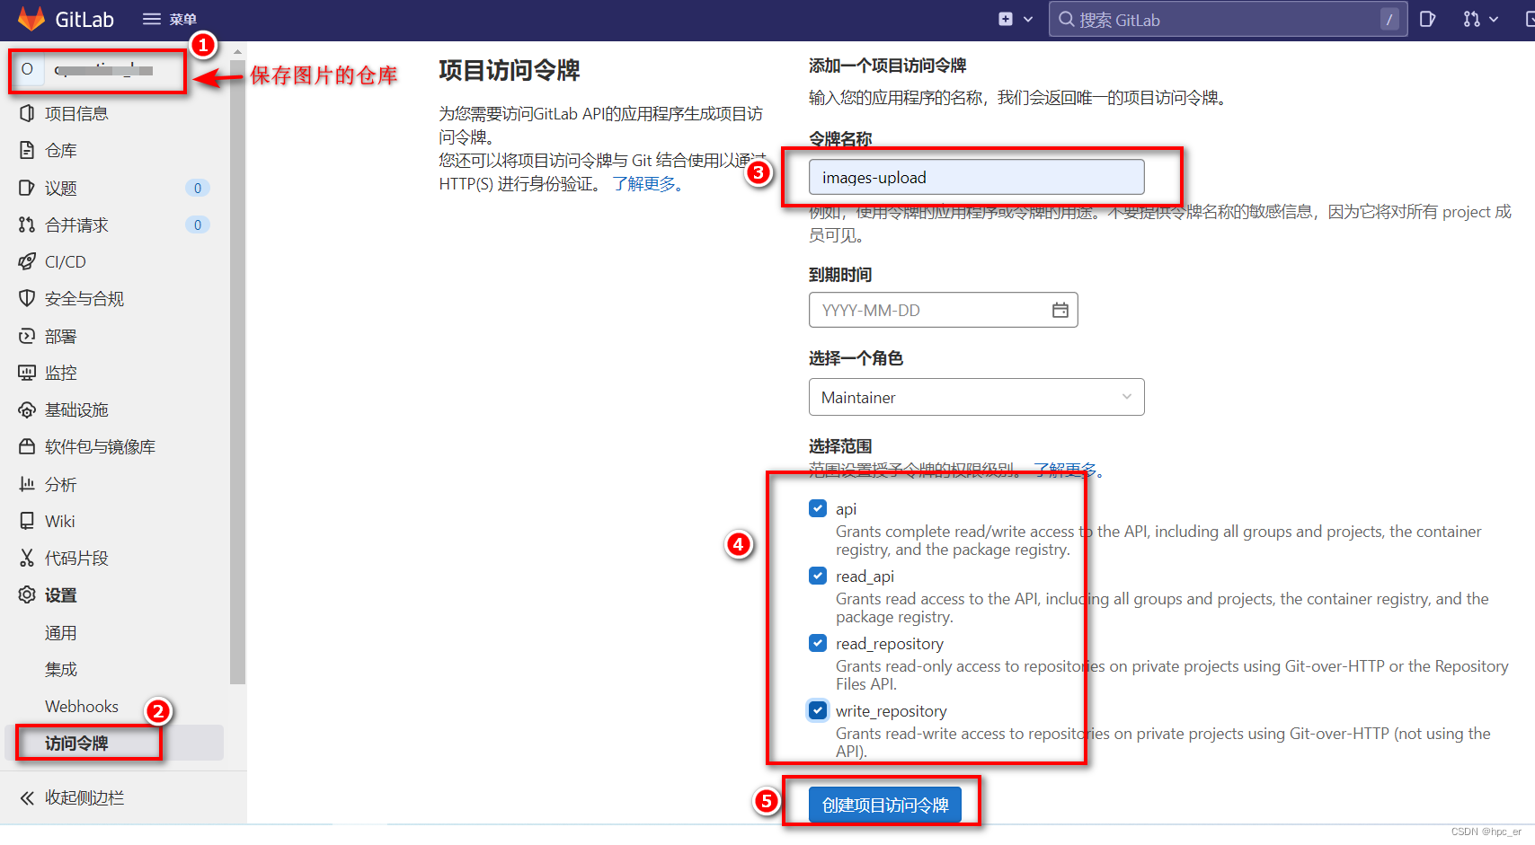
Task: Click the 议题 icon in sidebar
Action: point(27,188)
